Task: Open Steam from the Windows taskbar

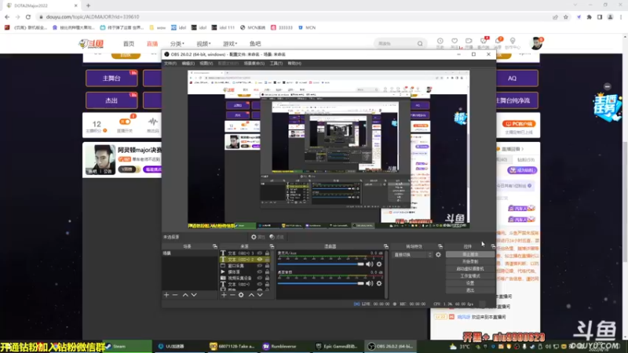Action: (x=127, y=347)
